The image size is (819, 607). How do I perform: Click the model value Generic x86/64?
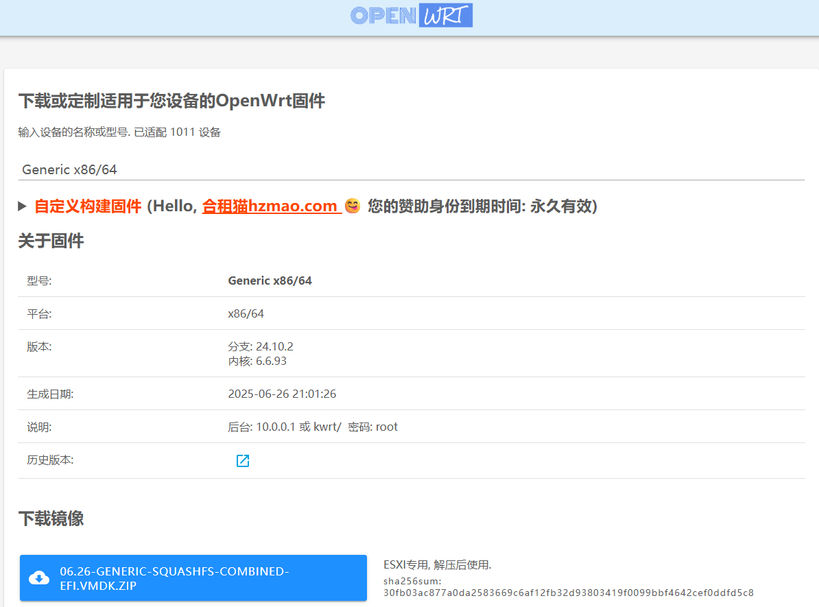click(270, 281)
